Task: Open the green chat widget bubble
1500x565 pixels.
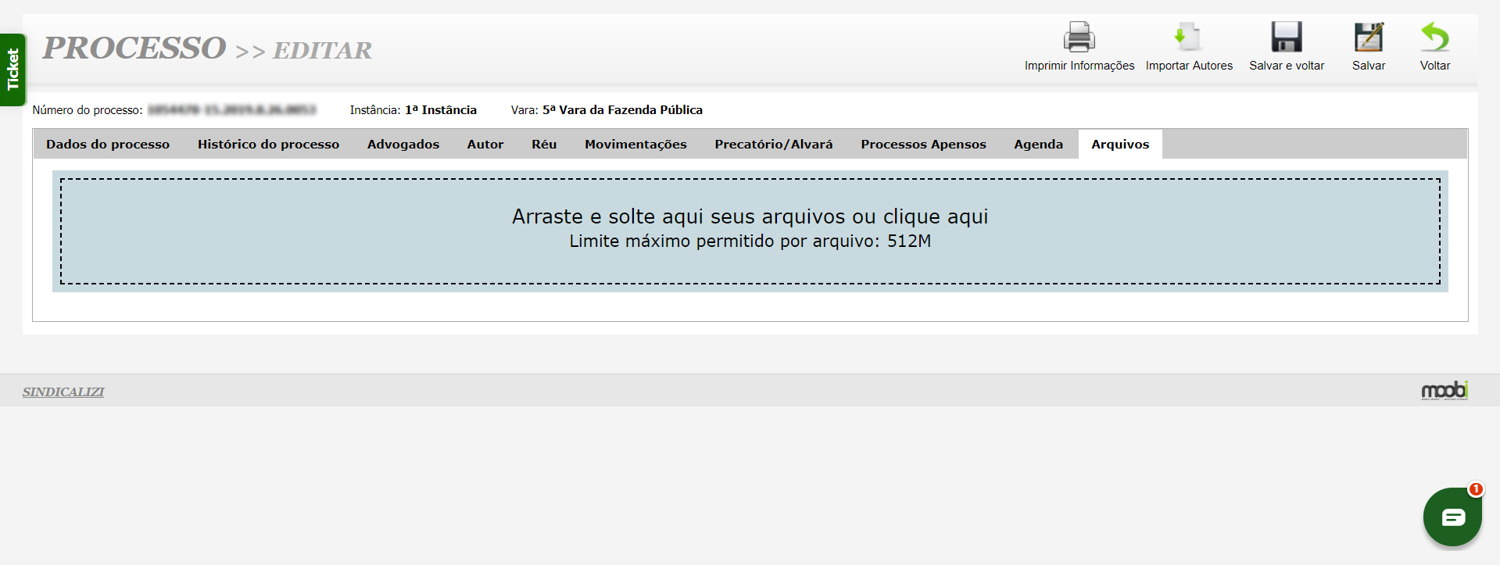Action: point(1452,517)
